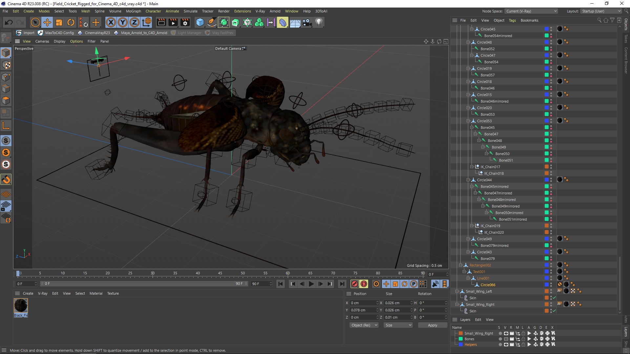Open the Object Manager Tags menu
This screenshot has height=354, width=630.
click(512, 20)
